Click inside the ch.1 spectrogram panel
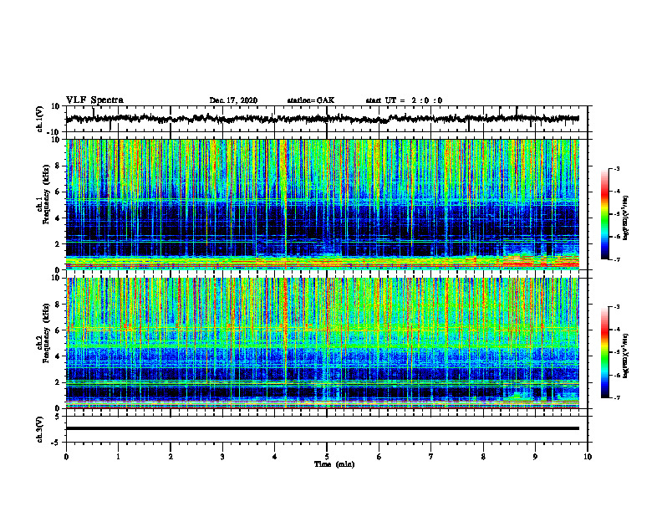This screenshot has height=512, width=662. (327, 204)
